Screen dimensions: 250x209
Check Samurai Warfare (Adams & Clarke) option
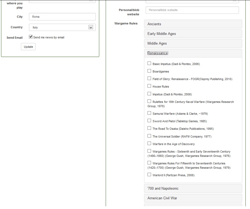pyautogui.click(x=149, y=113)
